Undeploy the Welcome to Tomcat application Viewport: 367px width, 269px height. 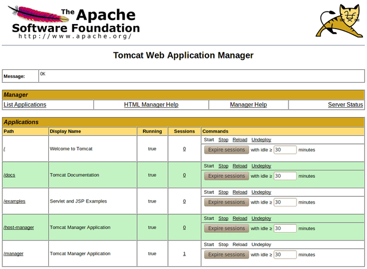(x=261, y=140)
